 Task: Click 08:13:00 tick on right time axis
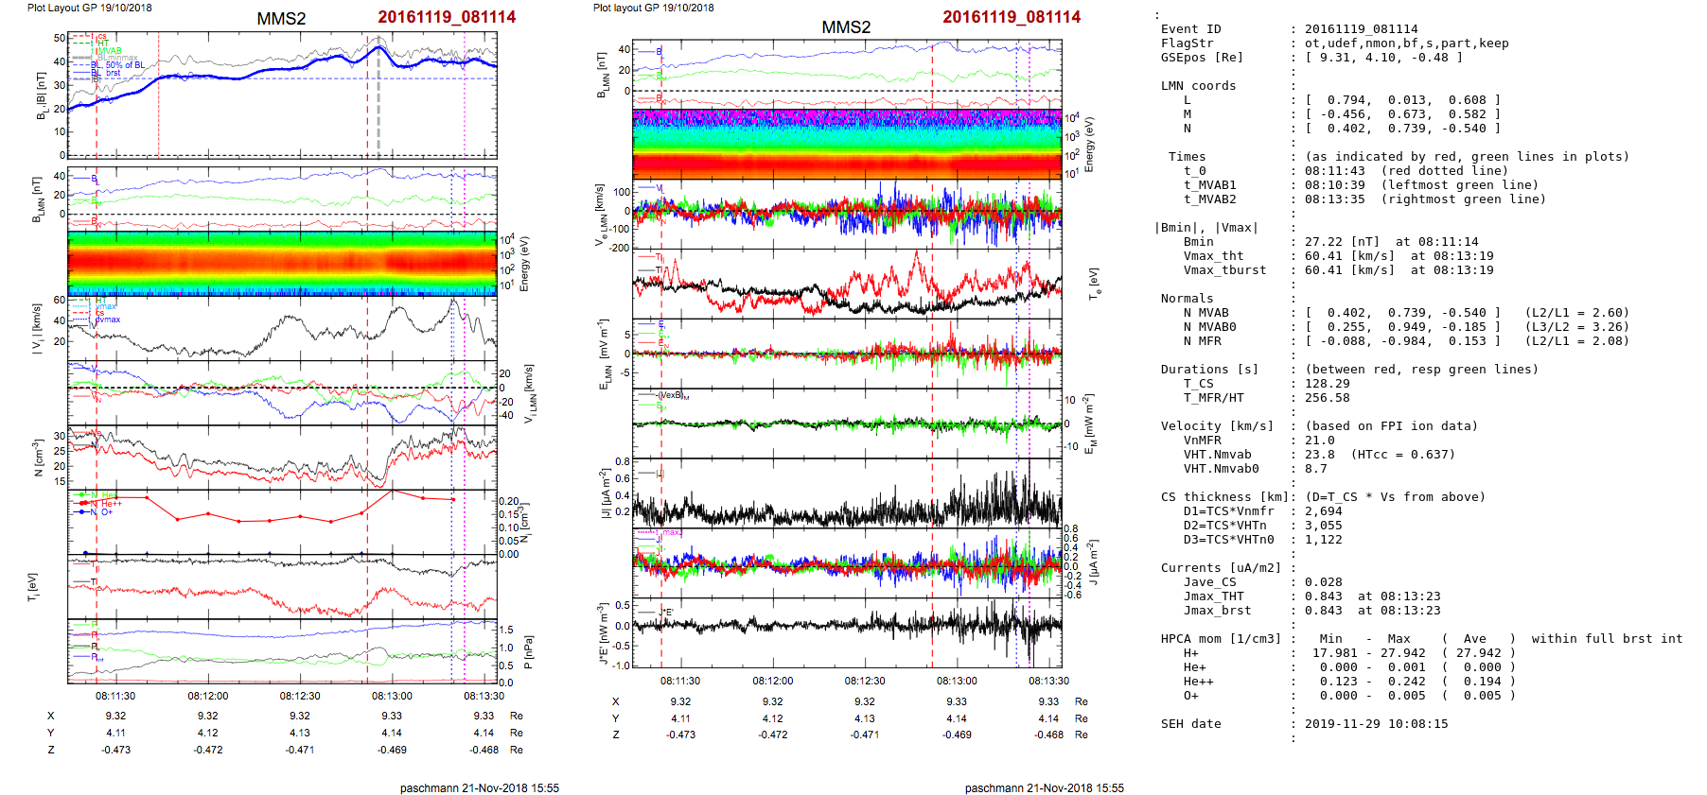[x=957, y=681]
